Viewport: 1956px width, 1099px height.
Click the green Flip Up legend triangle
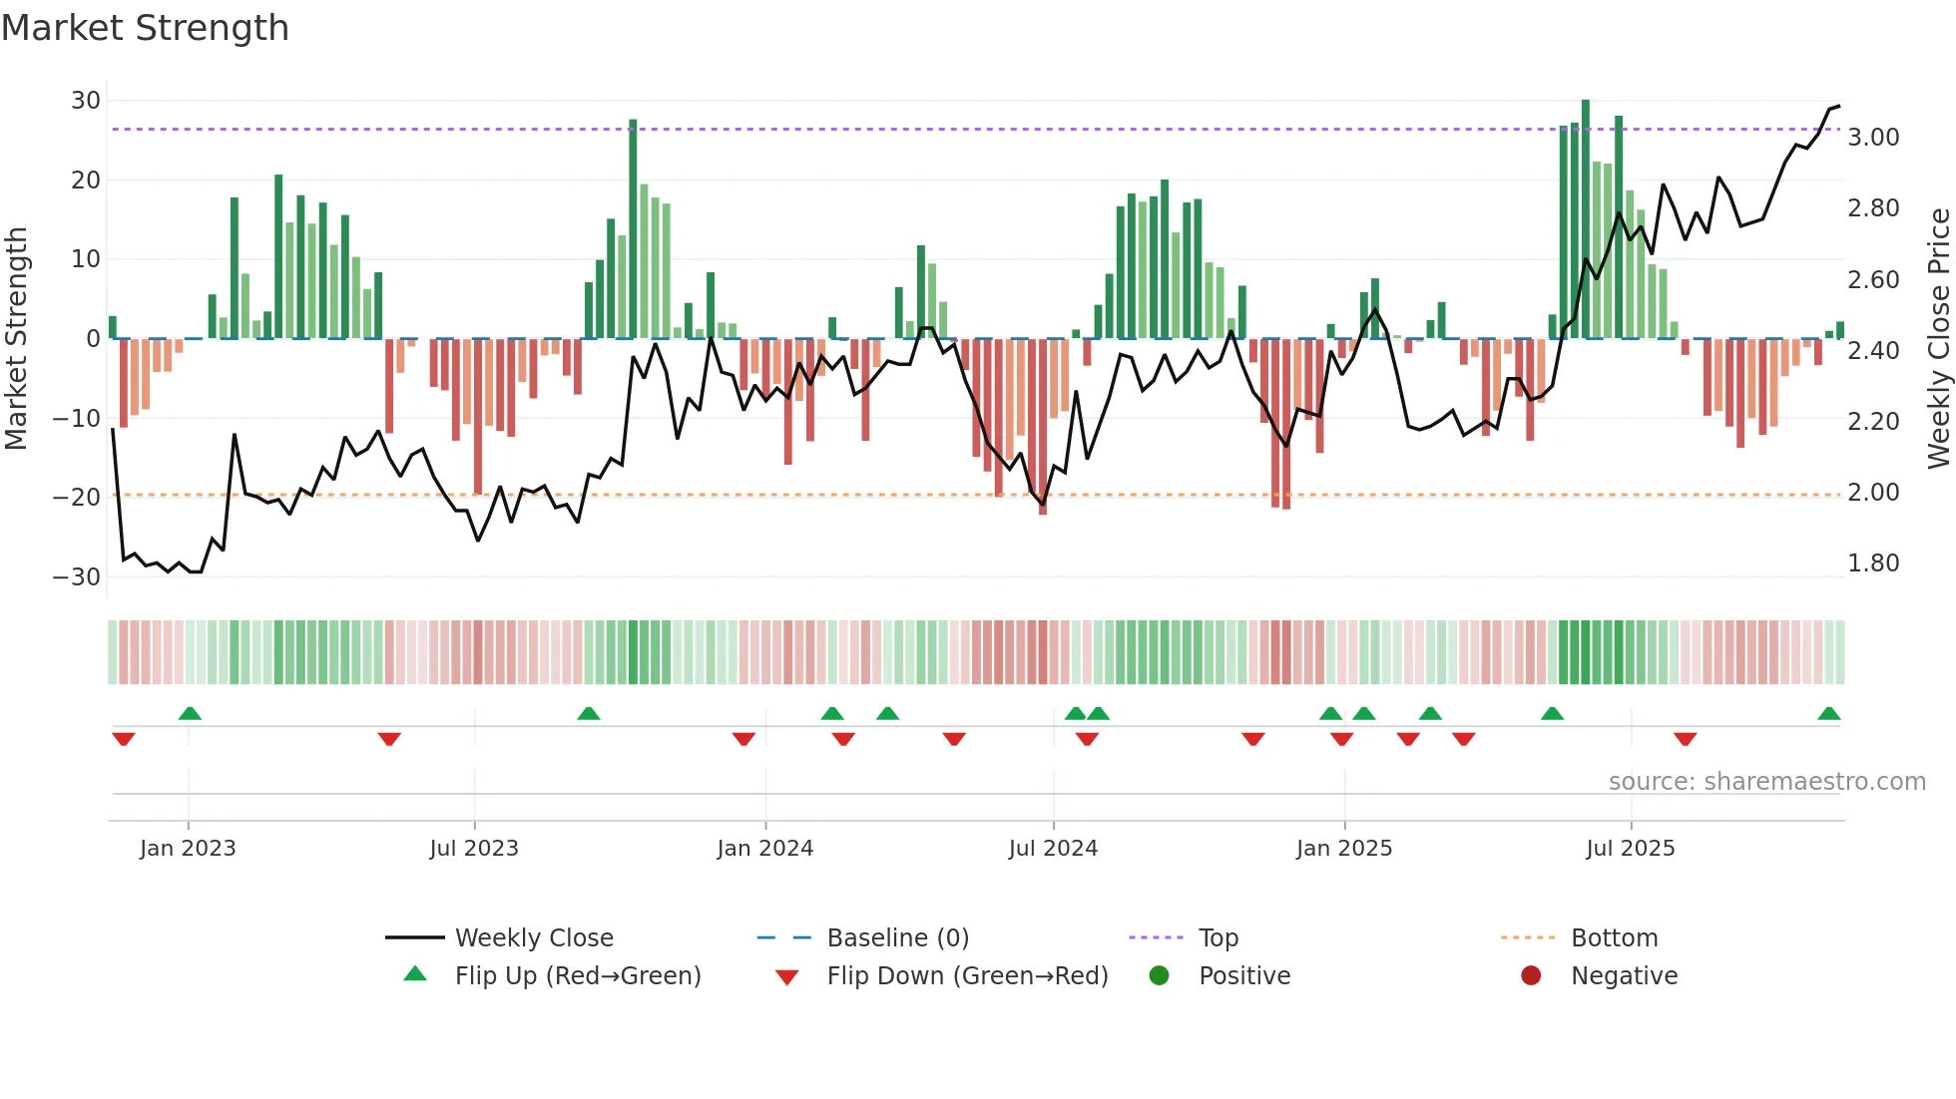[x=415, y=974]
